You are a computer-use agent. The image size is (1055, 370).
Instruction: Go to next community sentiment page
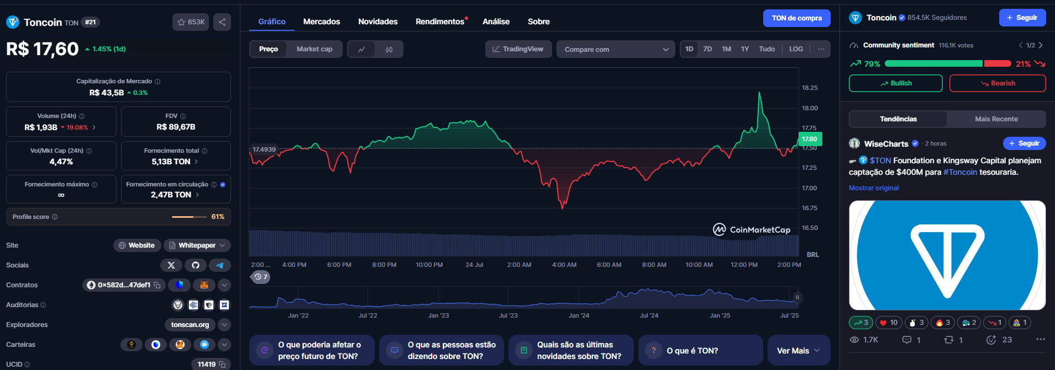coord(1041,45)
